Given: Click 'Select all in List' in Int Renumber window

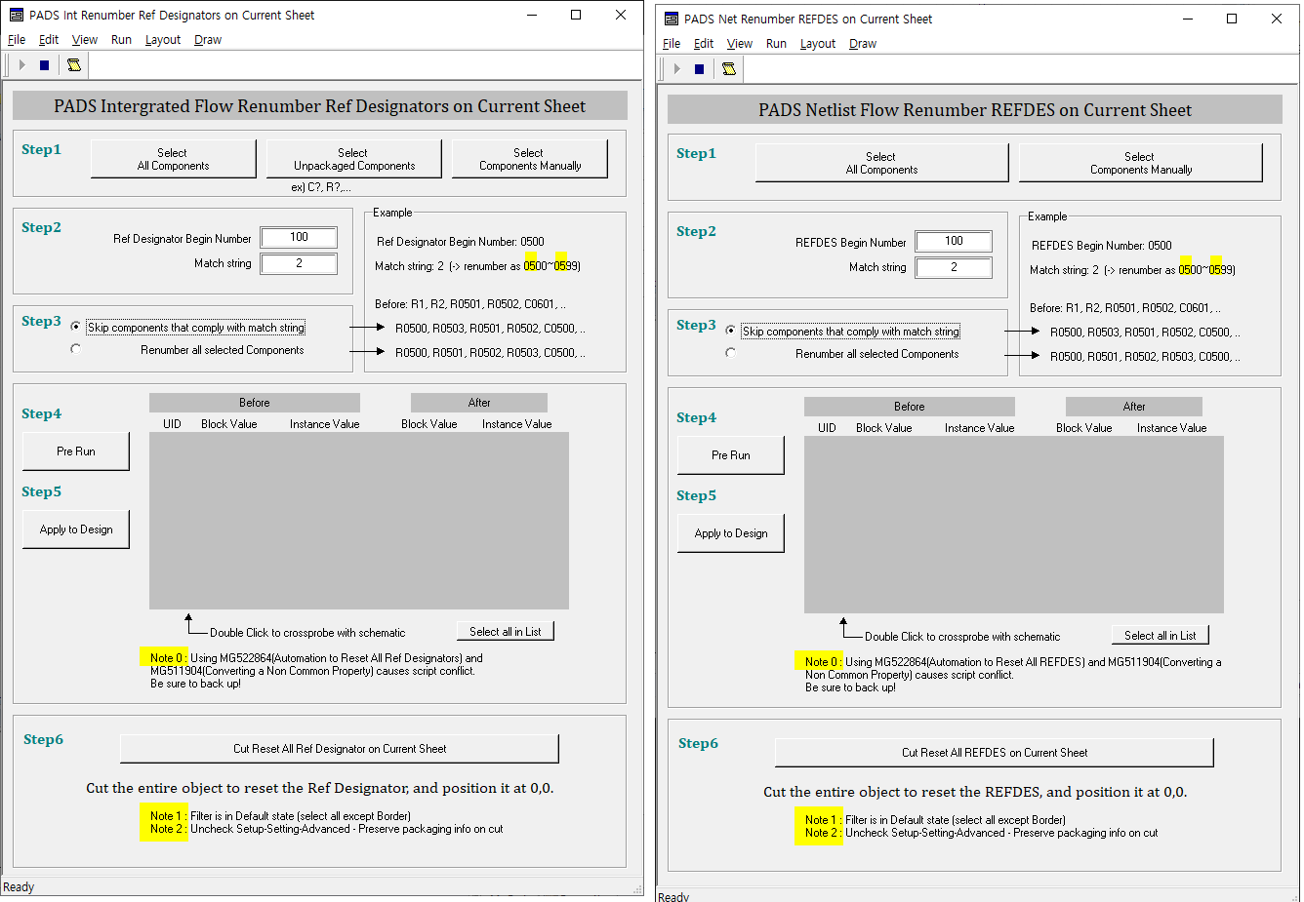Looking at the screenshot, I should 506,632.
